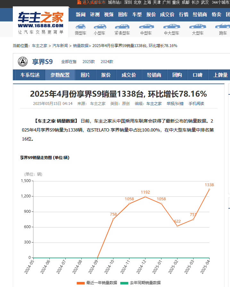Click the 编辑 车主之家 editor link
Screen dimensions: 230x287
tap(154, 104)
